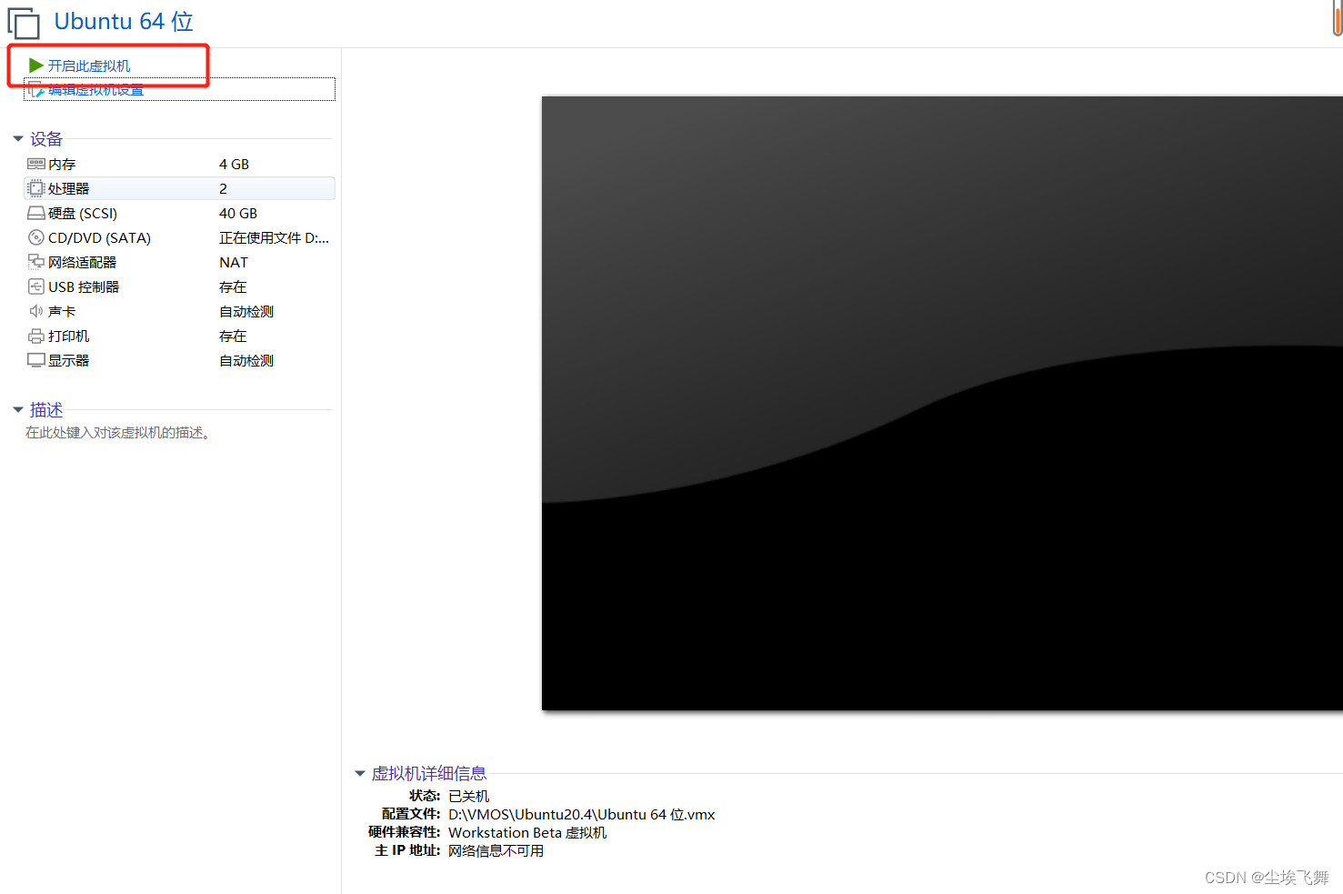Click the 内存 memory chip icon
Viewport: 1343px width, 894px height.
pos(36,164)
